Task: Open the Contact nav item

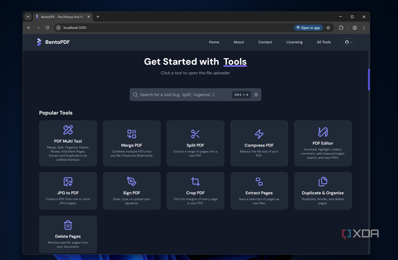Action: pos(265,42)
